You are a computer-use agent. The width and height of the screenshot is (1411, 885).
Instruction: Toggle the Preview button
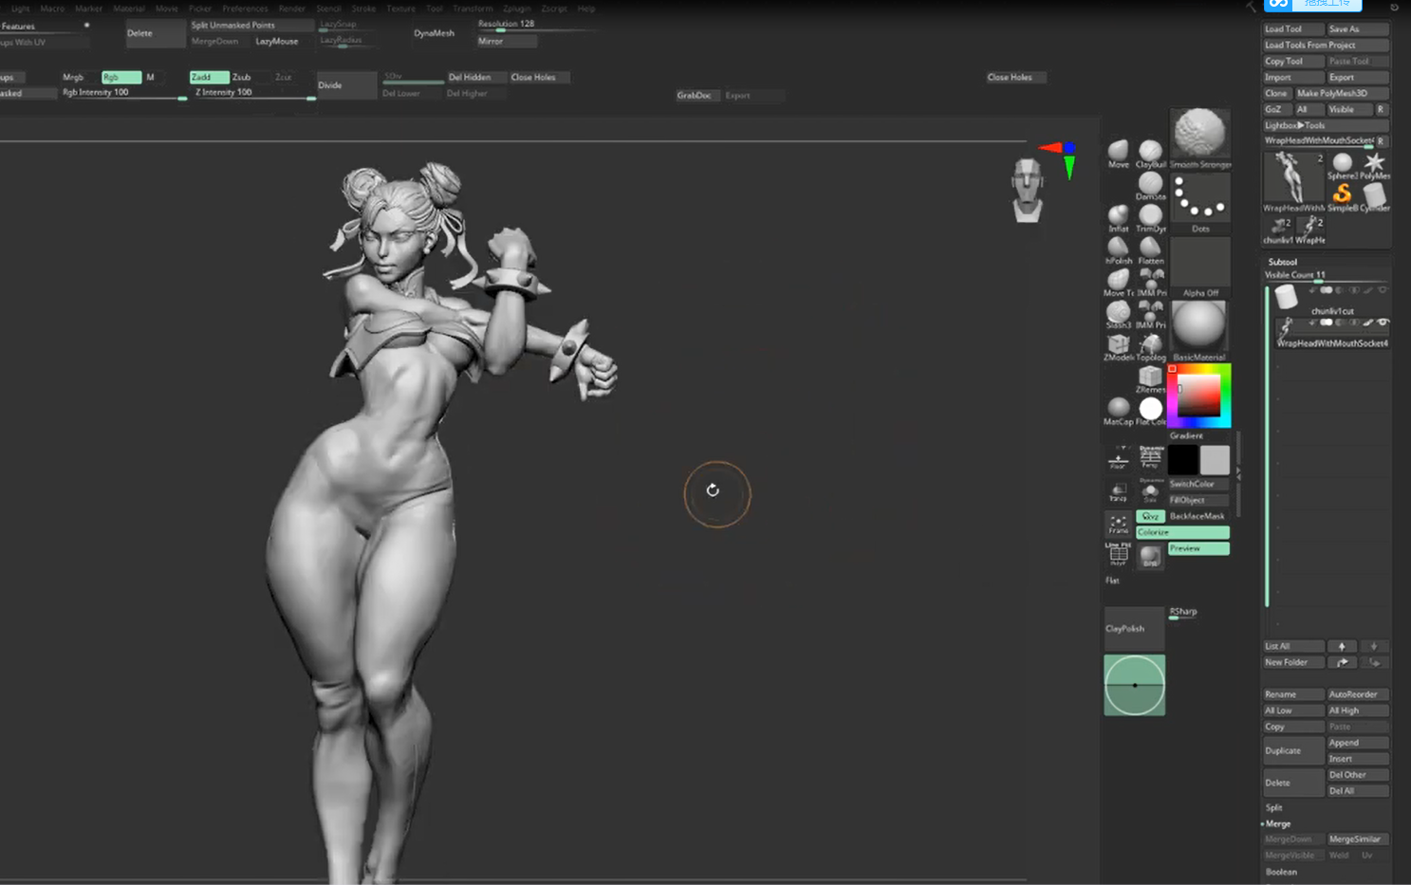[1198, 548]
